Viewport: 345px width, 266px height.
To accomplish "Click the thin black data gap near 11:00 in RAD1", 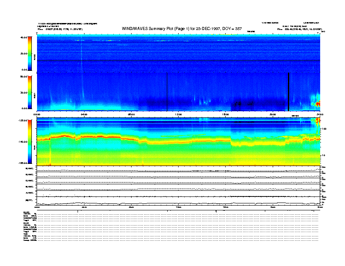I will (167, 92).
